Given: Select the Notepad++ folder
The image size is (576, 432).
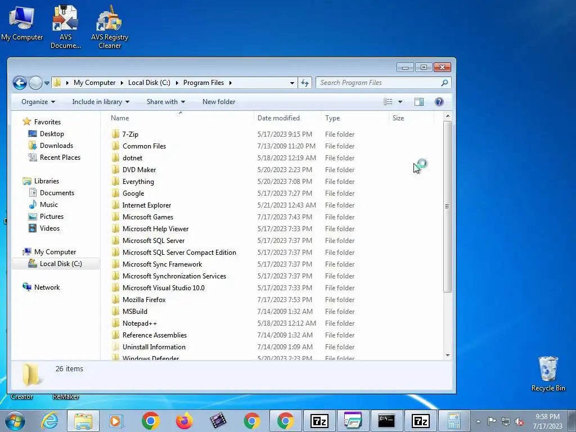Looking at the screenshot, I should 139,323.
